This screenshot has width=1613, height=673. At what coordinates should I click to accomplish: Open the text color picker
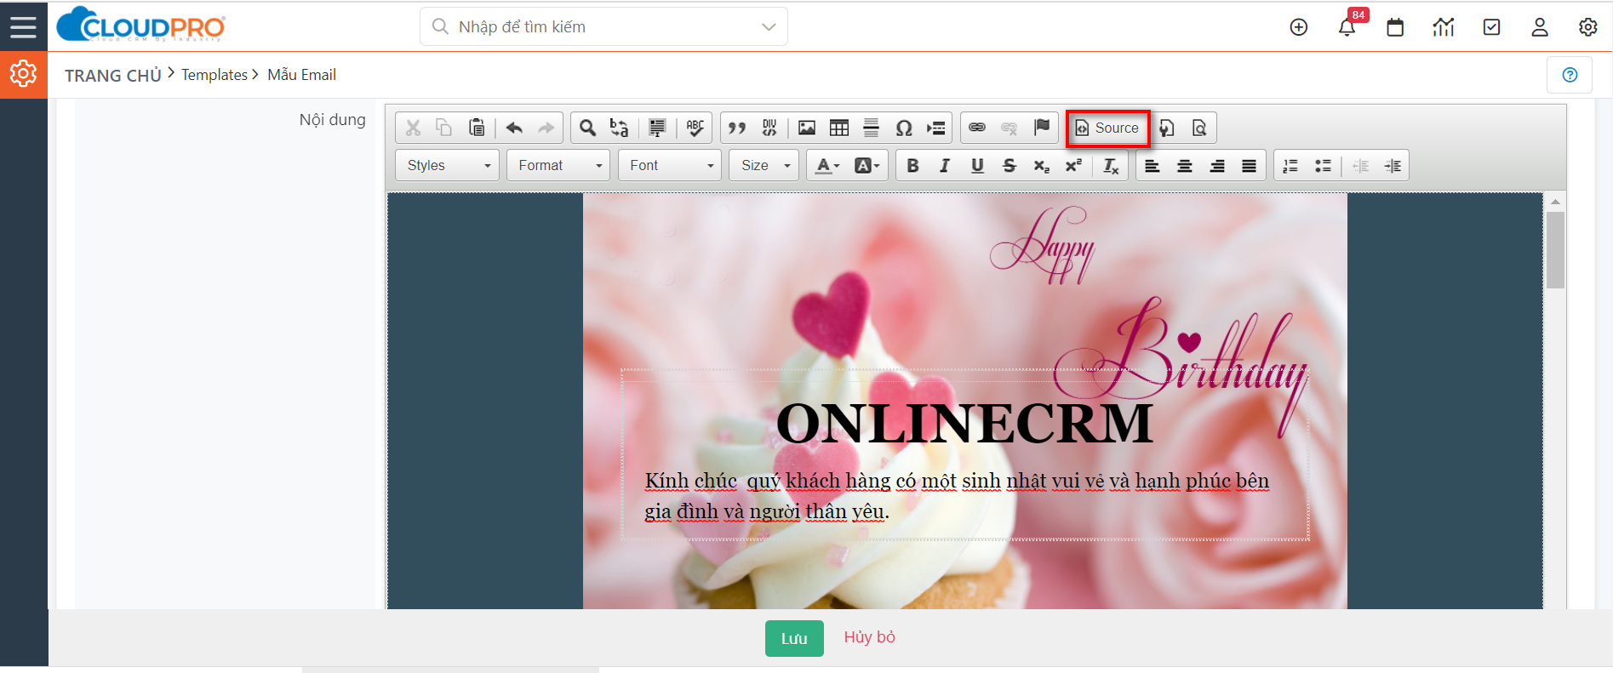point(827,165)
